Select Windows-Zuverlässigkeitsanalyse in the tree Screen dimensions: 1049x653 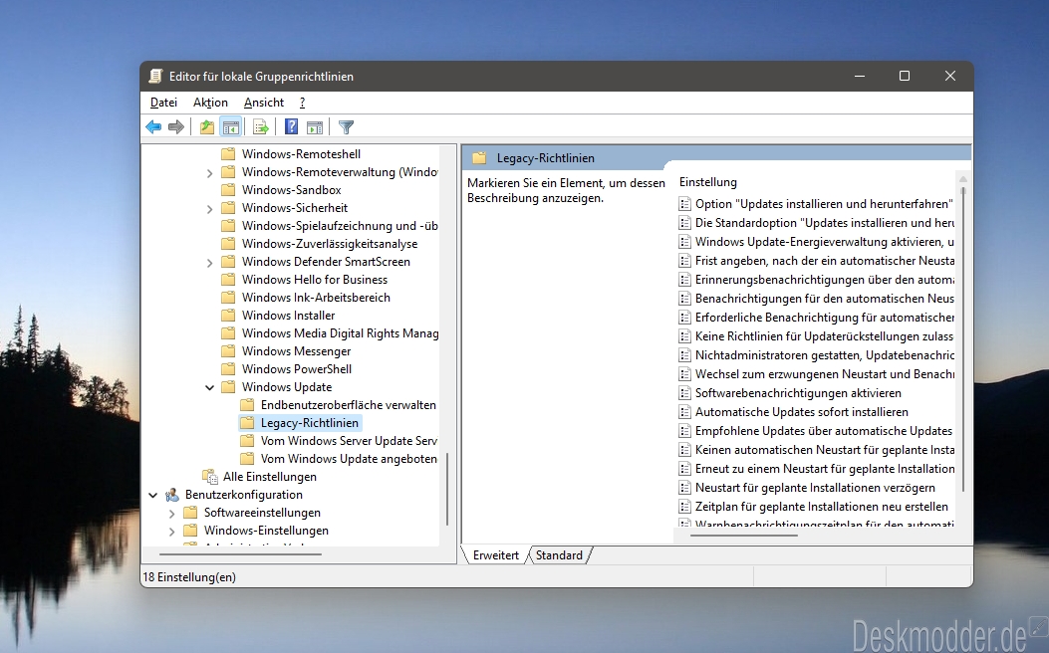tap(330, 244)
